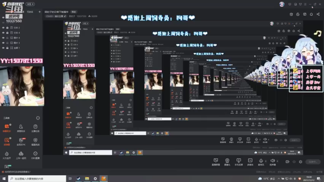Open the 福星挑战 shield star tool
The height and width of the screenshot is (182, 324).
(35, 142)
